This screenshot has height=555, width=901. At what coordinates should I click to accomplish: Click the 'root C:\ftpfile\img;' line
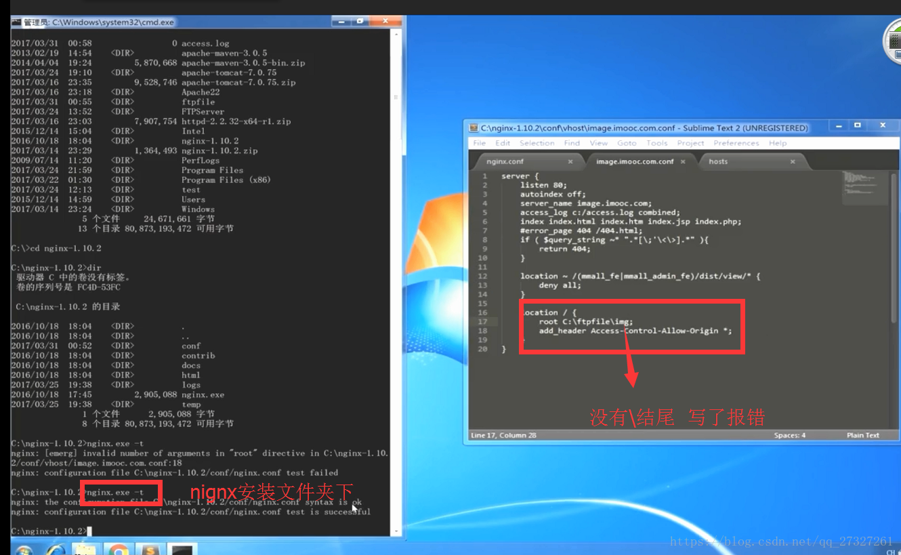586,322
